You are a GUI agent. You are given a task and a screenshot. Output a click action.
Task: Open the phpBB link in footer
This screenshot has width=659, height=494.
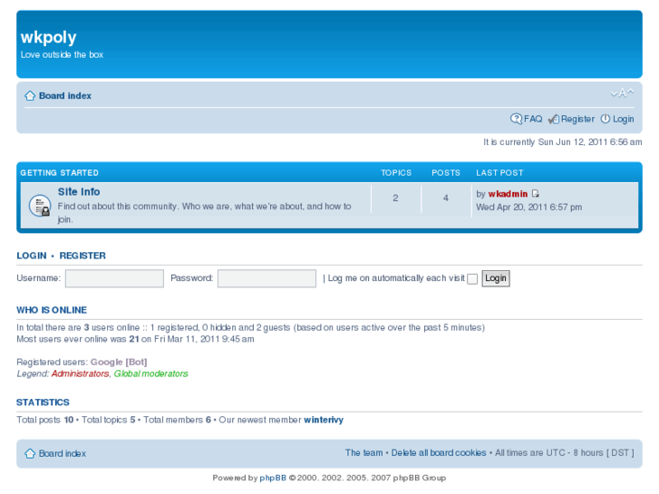[x=273, y=478]
